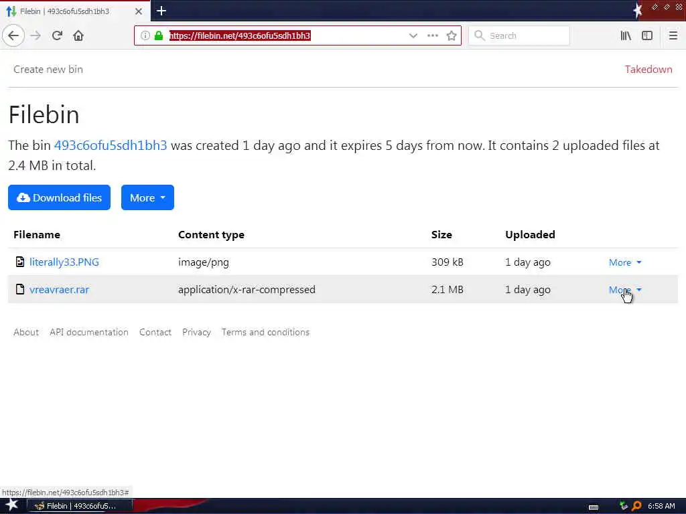Click the green secure padlock icon
This screenshot has height=514, width=686.
[x=159, y=35]
